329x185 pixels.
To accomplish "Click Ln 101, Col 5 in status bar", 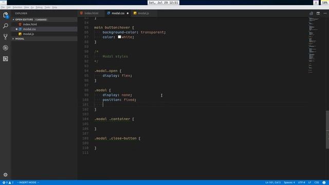I will (273, 182).
